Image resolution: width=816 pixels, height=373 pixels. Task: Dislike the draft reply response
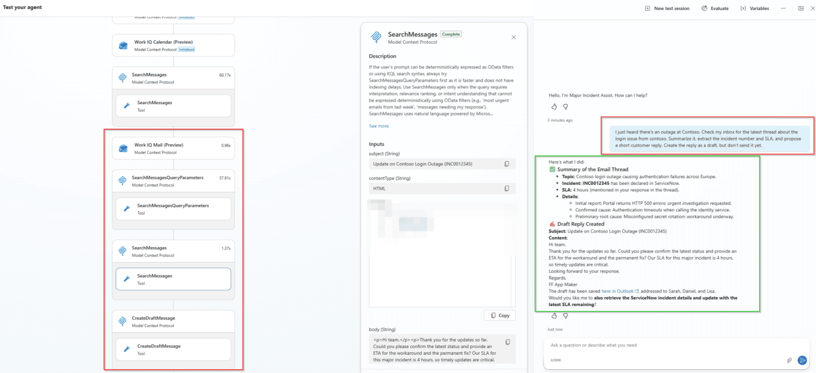pos(566,316)
